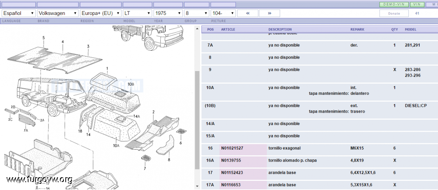Screen dimensions: 438x190
Task: Click the counter value 41
Action: tap(417, 13)
